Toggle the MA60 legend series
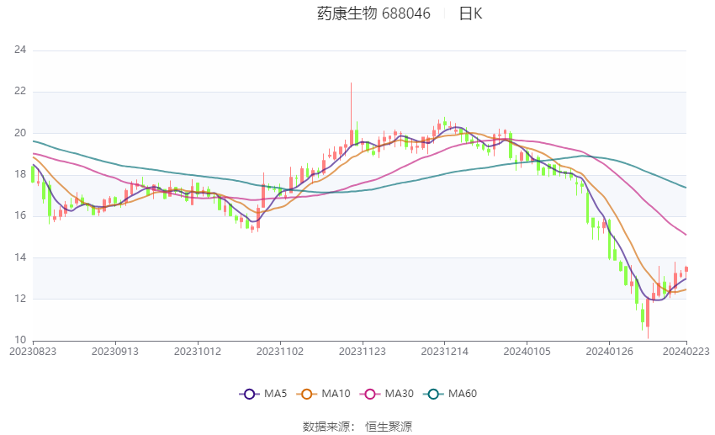The image size is (715, 435). point(450,394)
